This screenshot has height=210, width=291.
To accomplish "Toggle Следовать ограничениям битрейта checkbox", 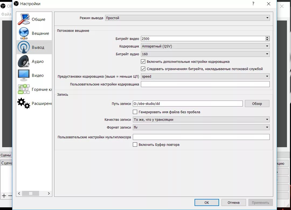I will pos(143,69).
